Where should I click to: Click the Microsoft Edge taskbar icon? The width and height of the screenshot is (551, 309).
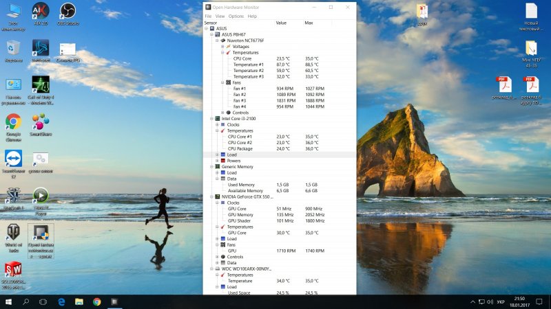point(61,301)
